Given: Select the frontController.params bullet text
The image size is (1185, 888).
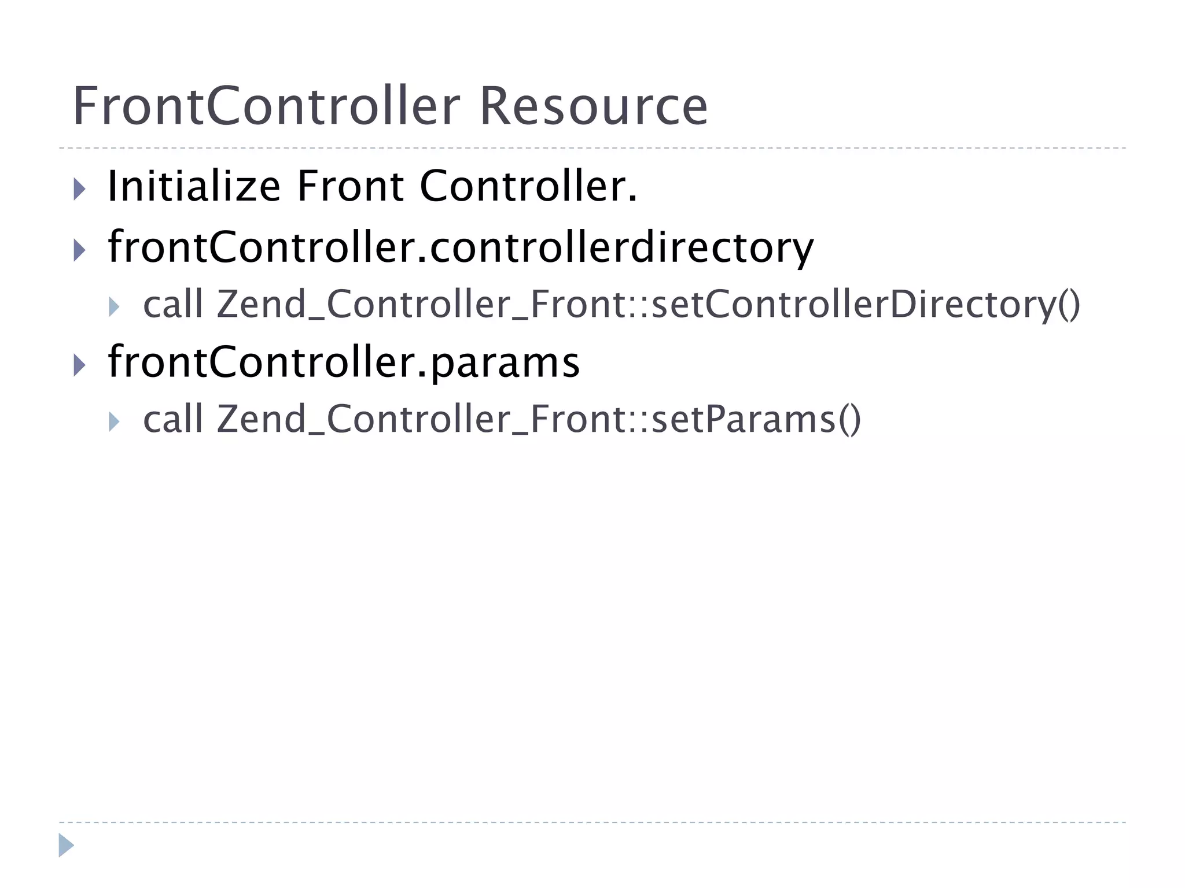Looking at the screenshot, I should (344, 362).
